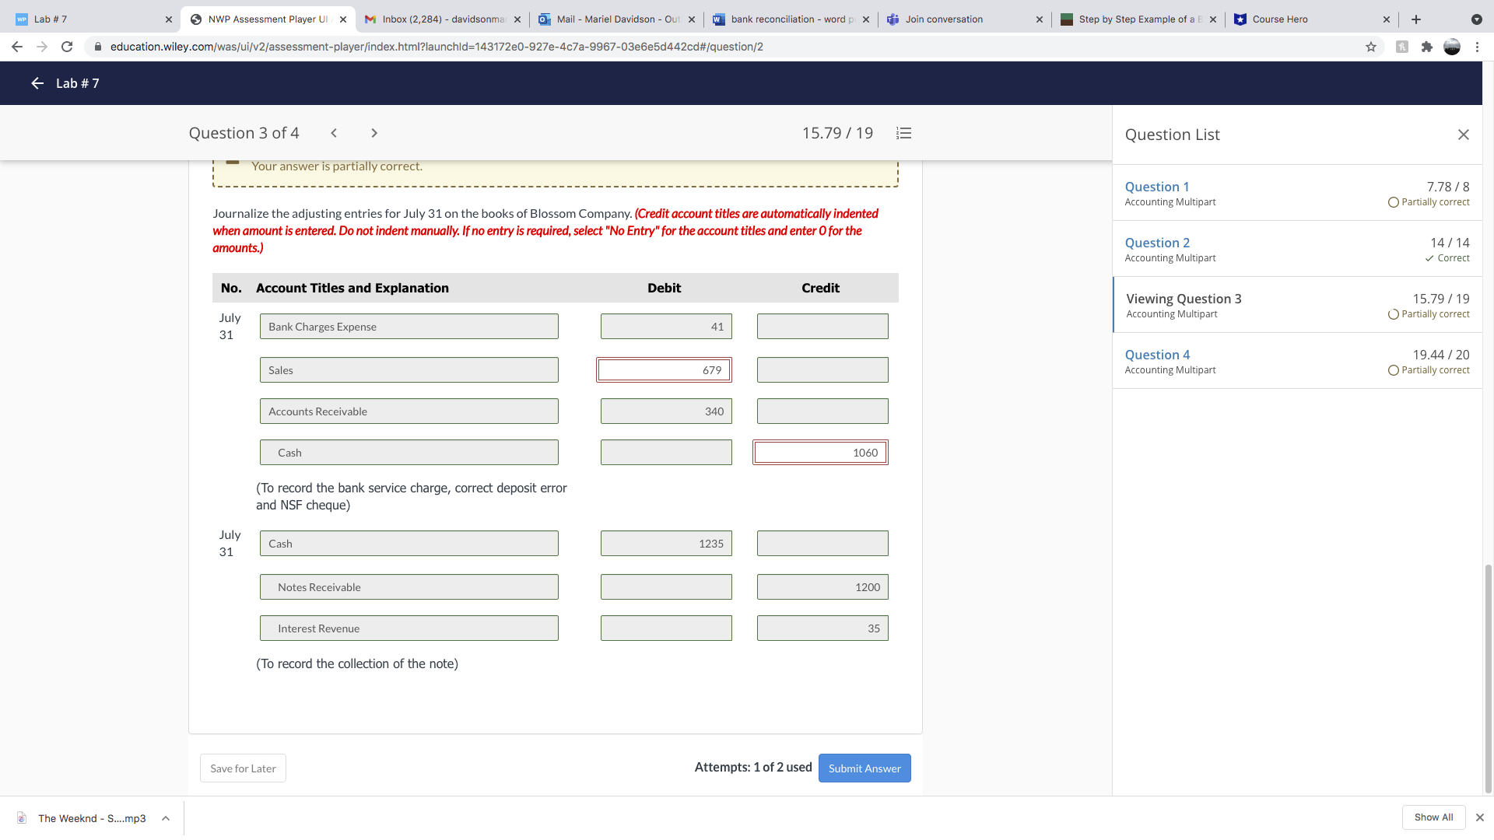Go to next question chevron
The height and width of the screenshot is (840, 1494).
click(x=374, y=133)
